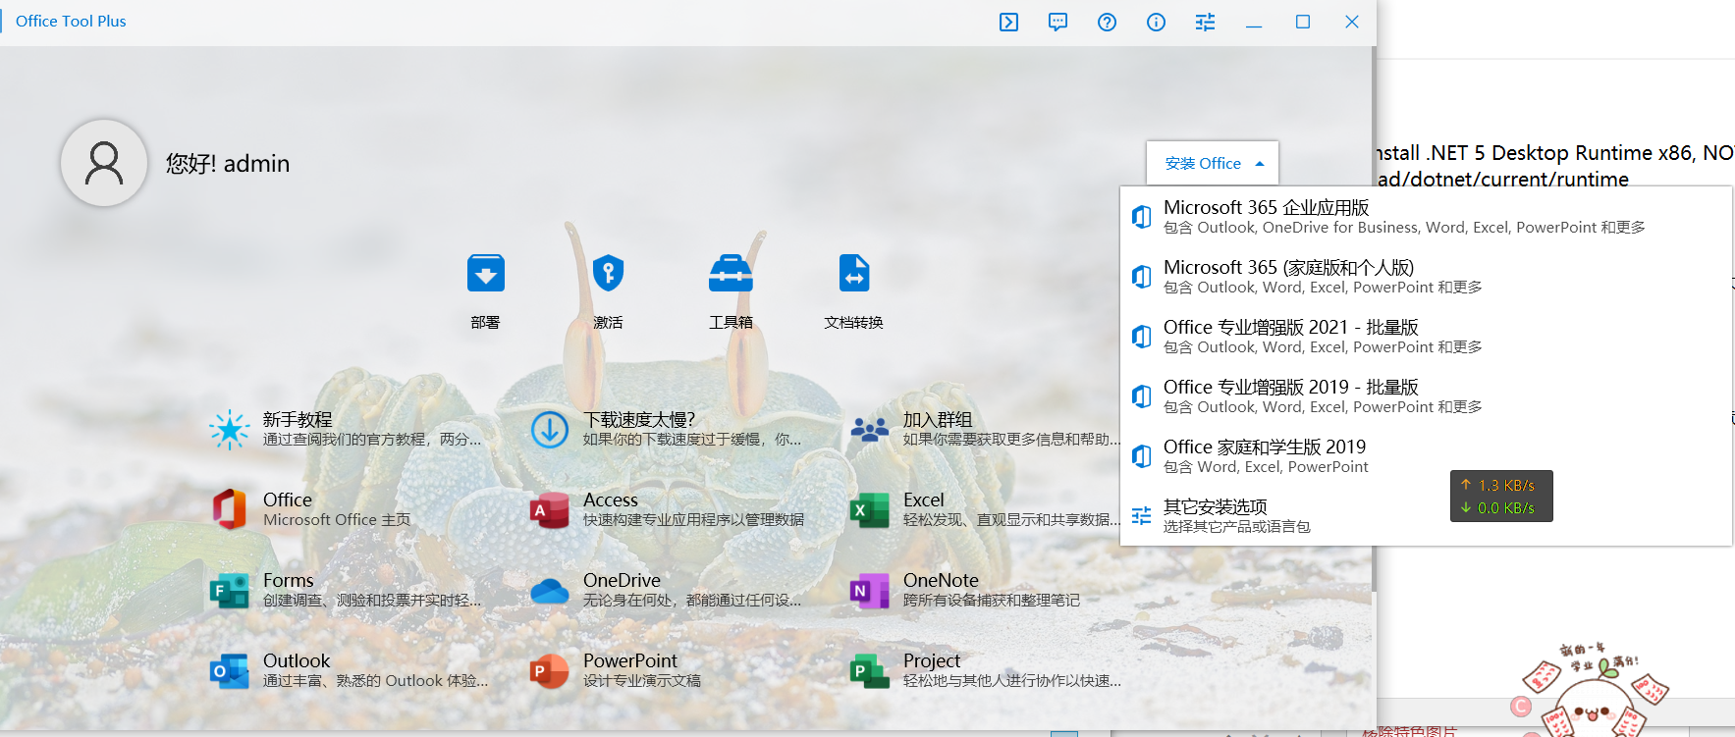Close the Office Tool Plus window
Screen dimensions: 1735x737
(x=1352, y=22)
